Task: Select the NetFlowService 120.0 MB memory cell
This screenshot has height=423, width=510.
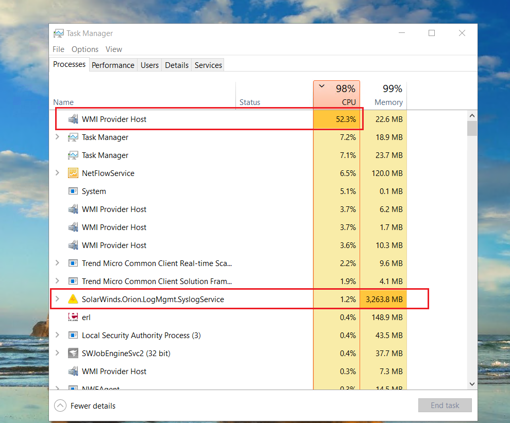Action: pos(383,173)
